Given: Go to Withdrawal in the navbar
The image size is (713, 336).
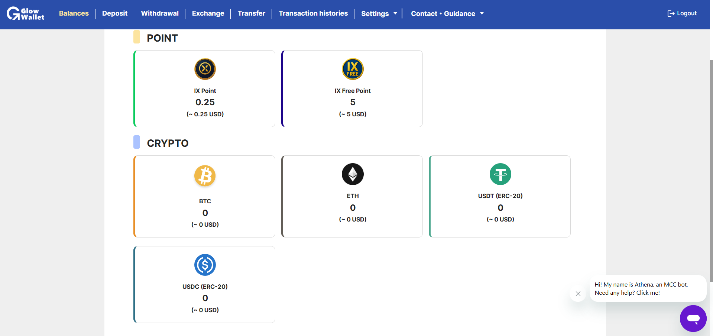Looking at the screenshot, I should pos(160,13).
